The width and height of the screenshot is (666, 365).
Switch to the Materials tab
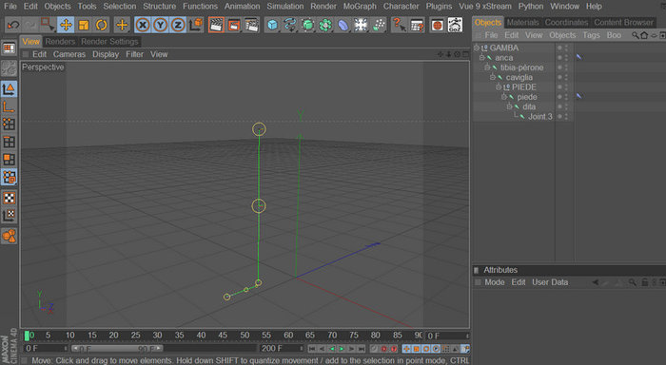coord(523,22)
